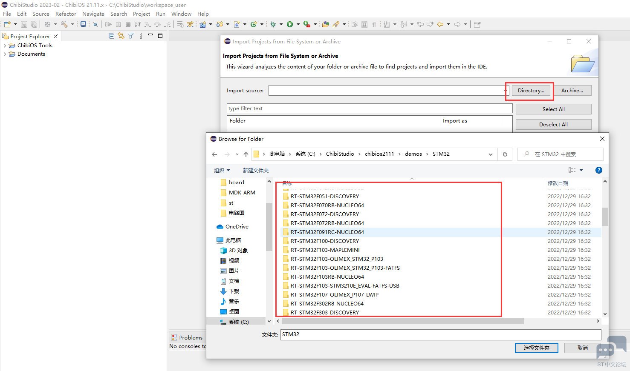The image size is (630, 371).
Task: Click the filter funnel icon in Project Explorer
Action: (131, 36)
